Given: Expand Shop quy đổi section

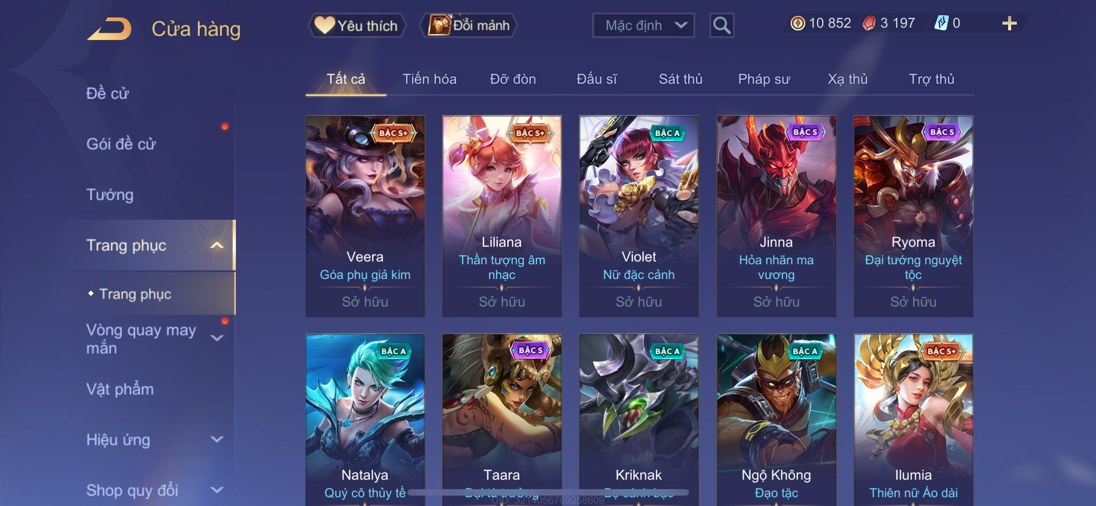Looking at the screenshot, I should [x=217, y=490].
